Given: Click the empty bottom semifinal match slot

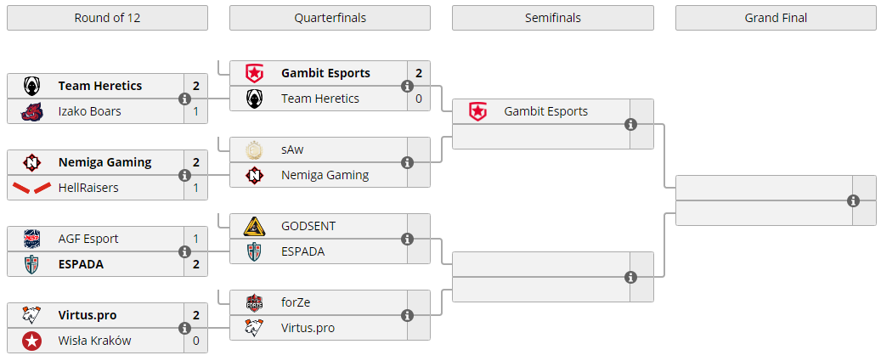Looking at the screenshot, I should tap(539, 277).
